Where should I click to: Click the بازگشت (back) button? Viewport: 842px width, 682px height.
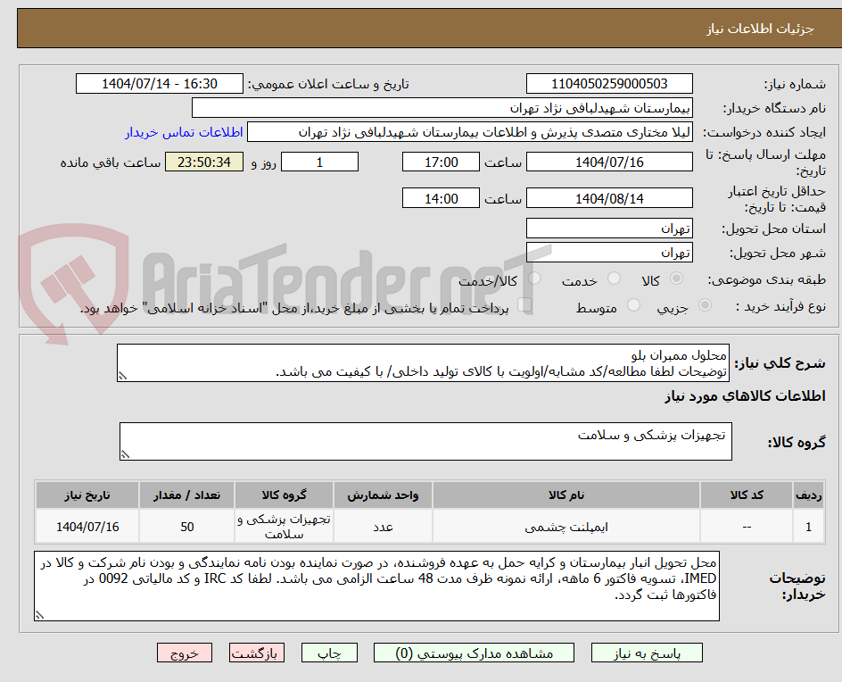point(256,653)
